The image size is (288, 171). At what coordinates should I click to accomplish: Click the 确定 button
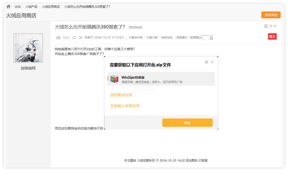pos(187,123)
